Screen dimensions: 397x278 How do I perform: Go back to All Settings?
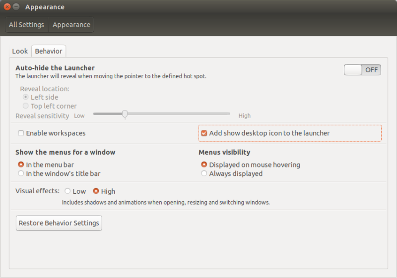tap(26, 25)
